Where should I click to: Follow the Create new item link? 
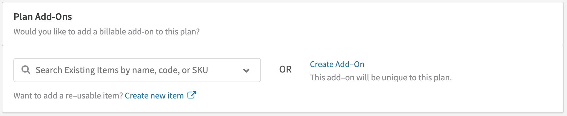click(x=154, y=95)
